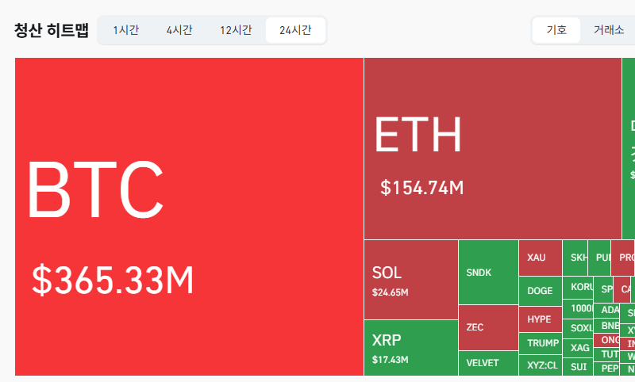The height and width of the screenshot is (382, 635).
Task: Select the green DOGE tile
Action: coord(541,291)
